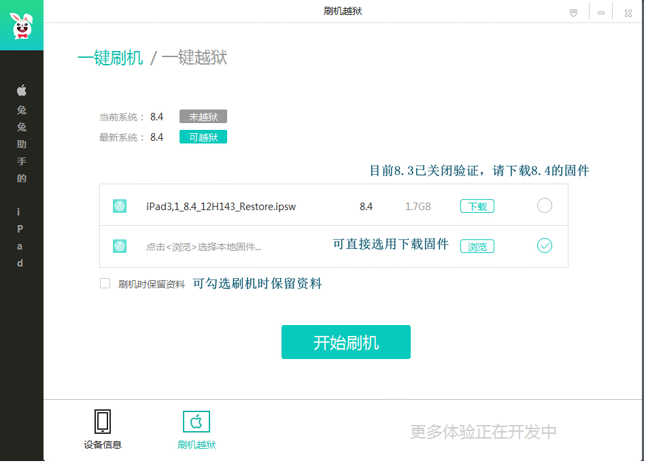Click 浏览 to browse local firmware
This screenshot has width=646, height=476.
(x=477, y=245)
